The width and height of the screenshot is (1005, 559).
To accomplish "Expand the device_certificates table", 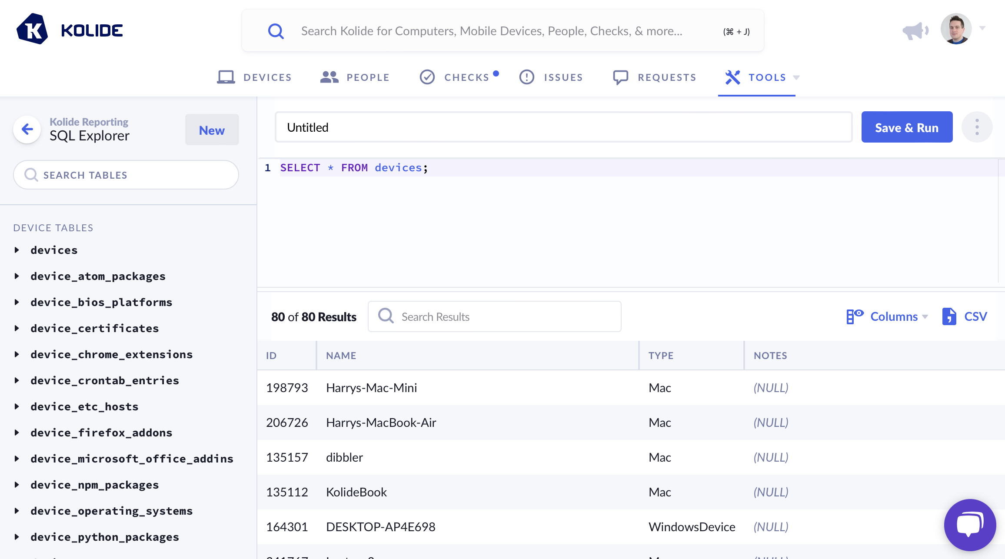I will tap(17, 328).
